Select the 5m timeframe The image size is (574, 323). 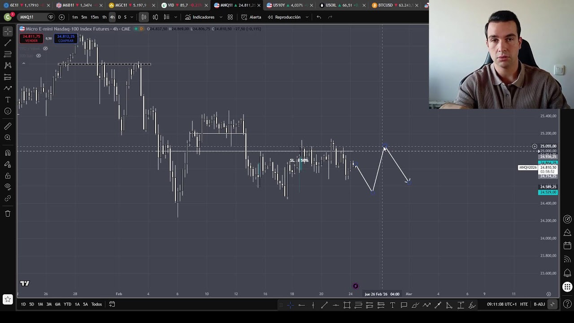tap(84, 17)
